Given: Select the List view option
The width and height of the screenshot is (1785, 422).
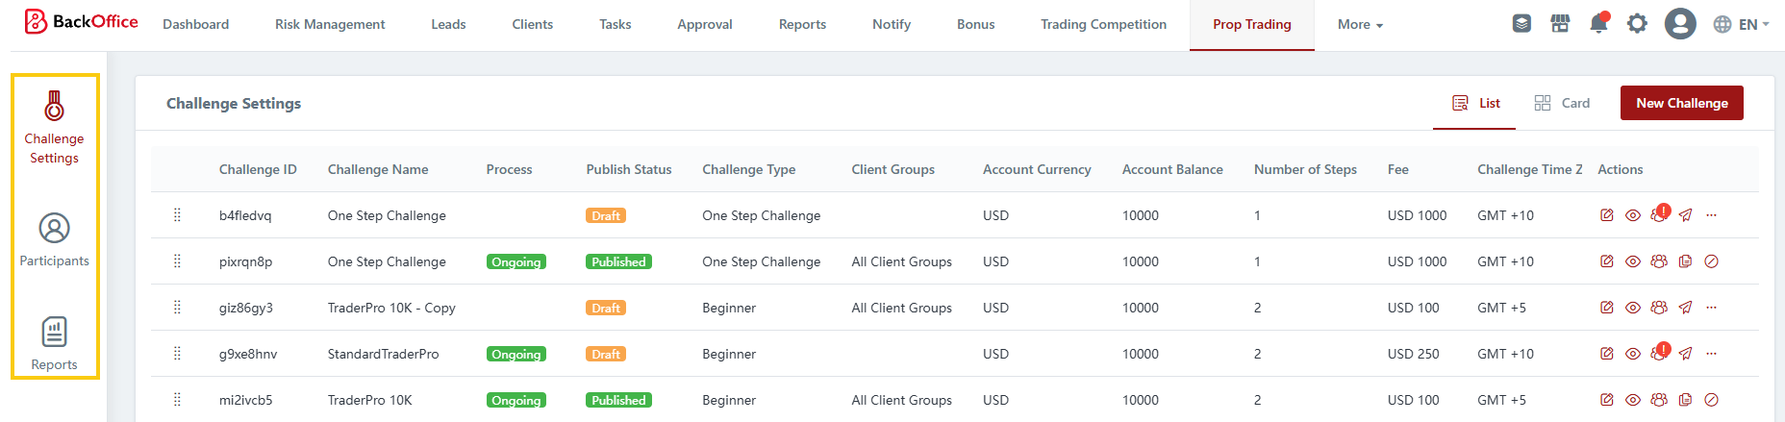Looking at the screenshot, I should (1475, 103).
